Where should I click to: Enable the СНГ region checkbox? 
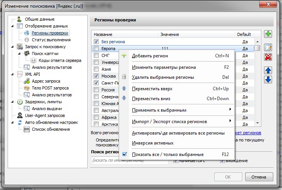[x=96, y=55]
